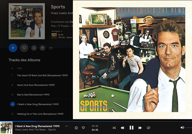Click the now-playing equalizer icon on track 4

click(13, 104)
